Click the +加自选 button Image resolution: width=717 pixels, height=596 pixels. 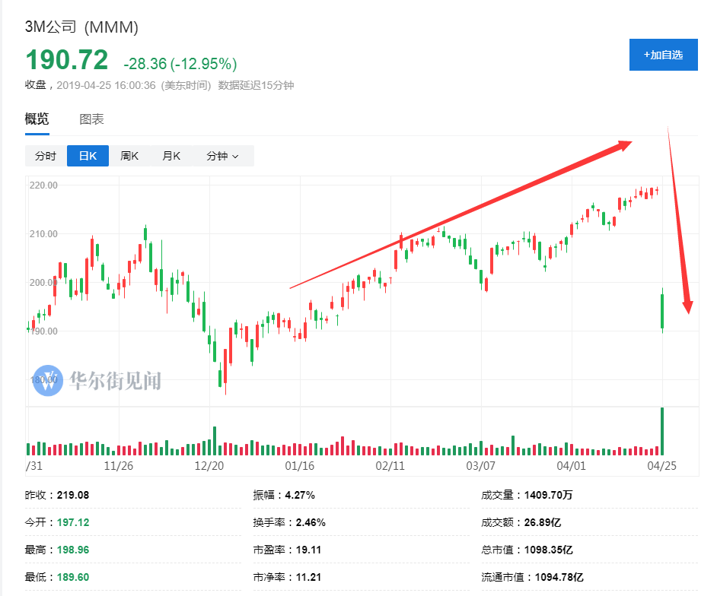pyautogui.click(x=664, y=55)
